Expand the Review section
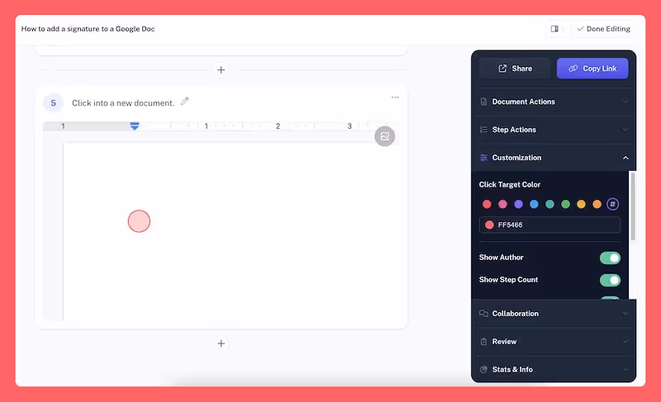 pos(554,342)
